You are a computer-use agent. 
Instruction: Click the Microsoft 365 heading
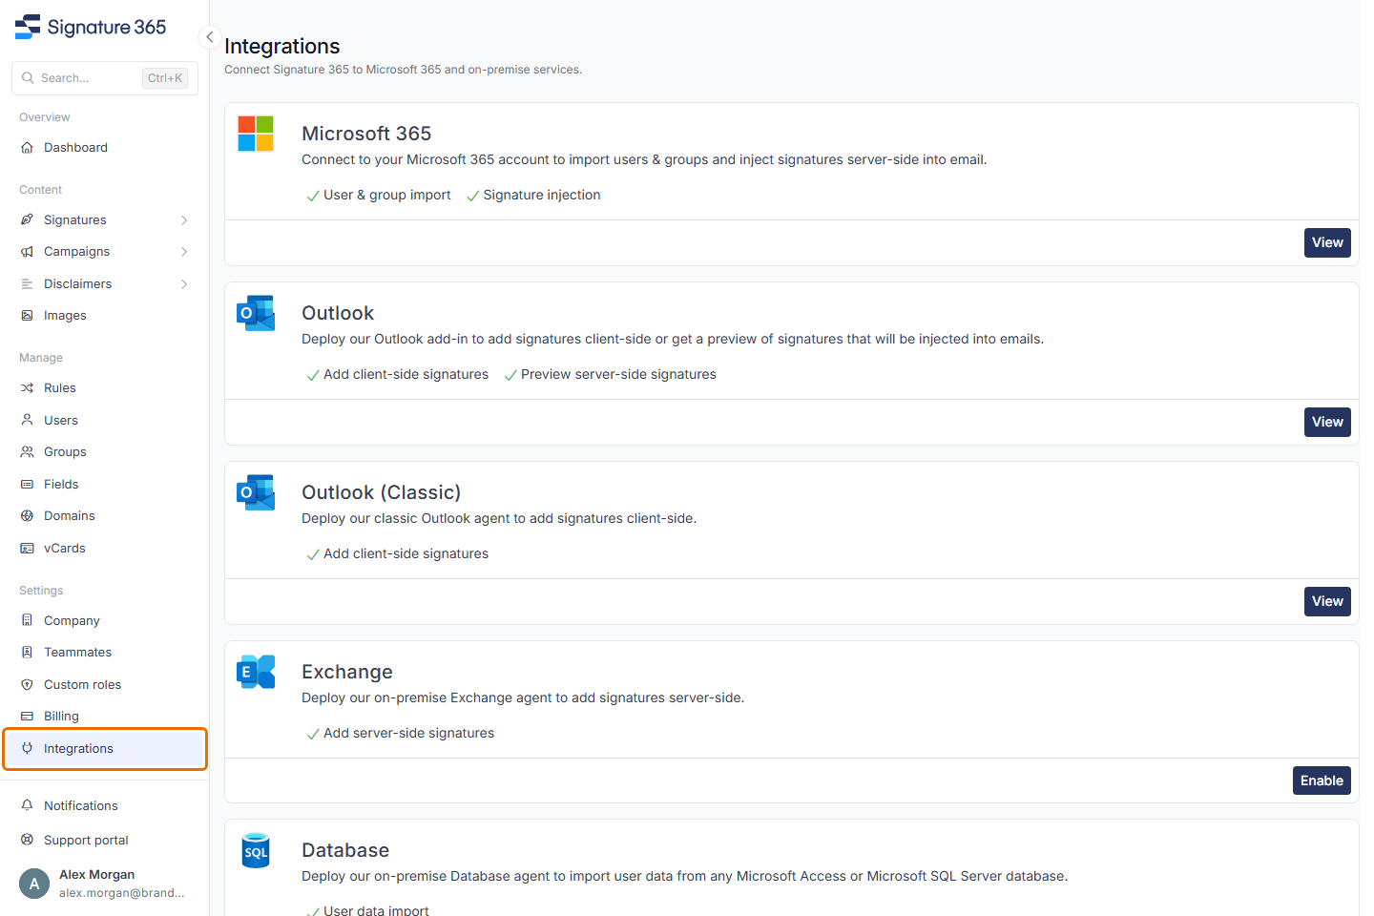click(366, 134)
